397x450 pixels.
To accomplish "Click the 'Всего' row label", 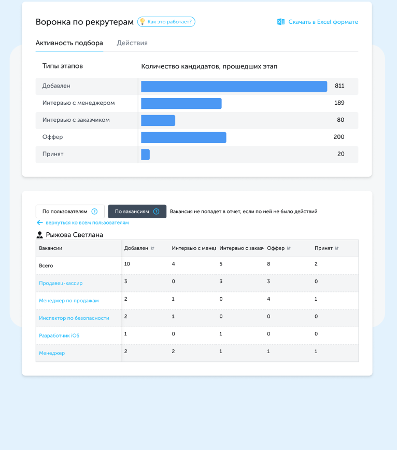I will click(x=46, y=266).
